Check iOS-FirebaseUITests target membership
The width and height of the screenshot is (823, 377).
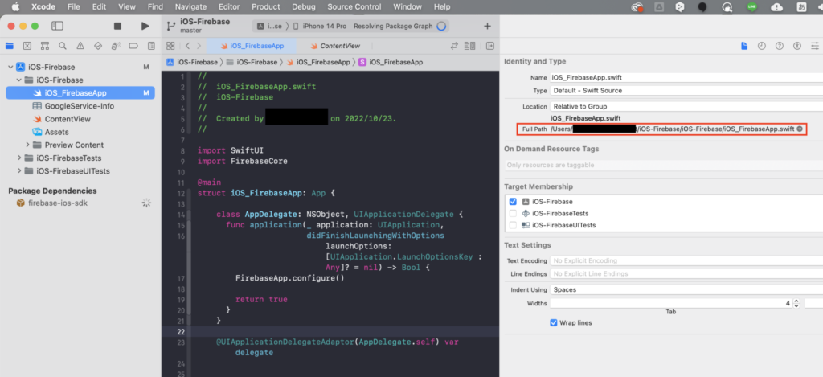coord(513,226)
